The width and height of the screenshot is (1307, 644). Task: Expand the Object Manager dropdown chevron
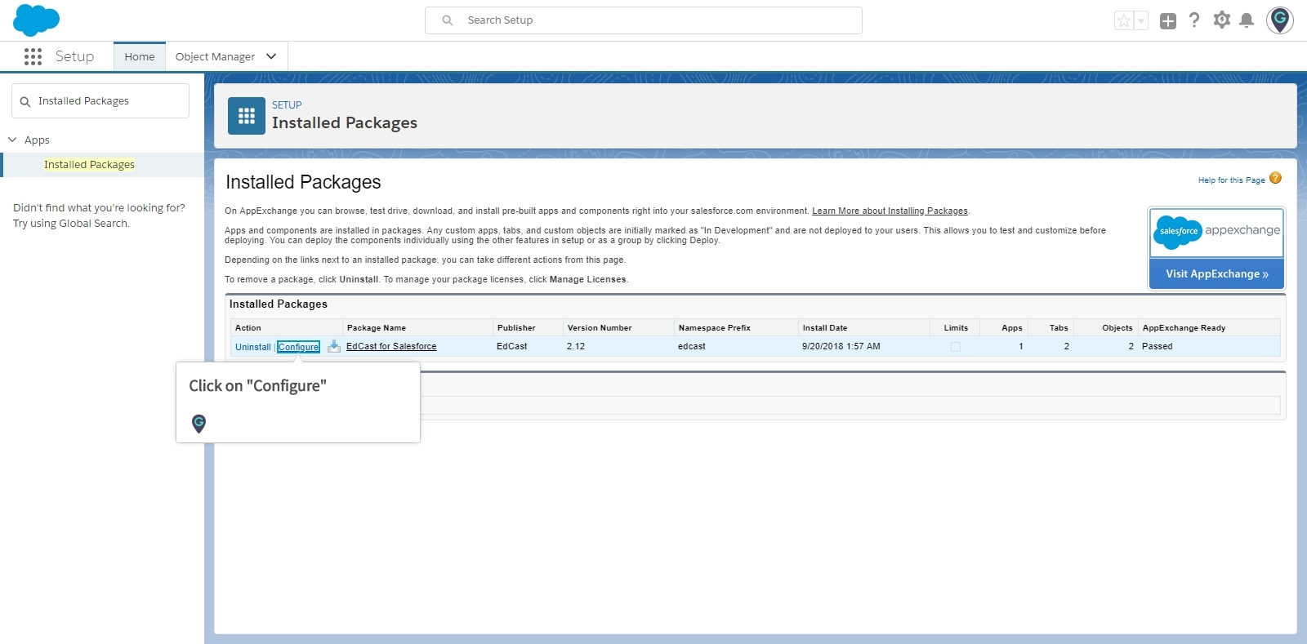pyautogui.click(x=271, y=56)
